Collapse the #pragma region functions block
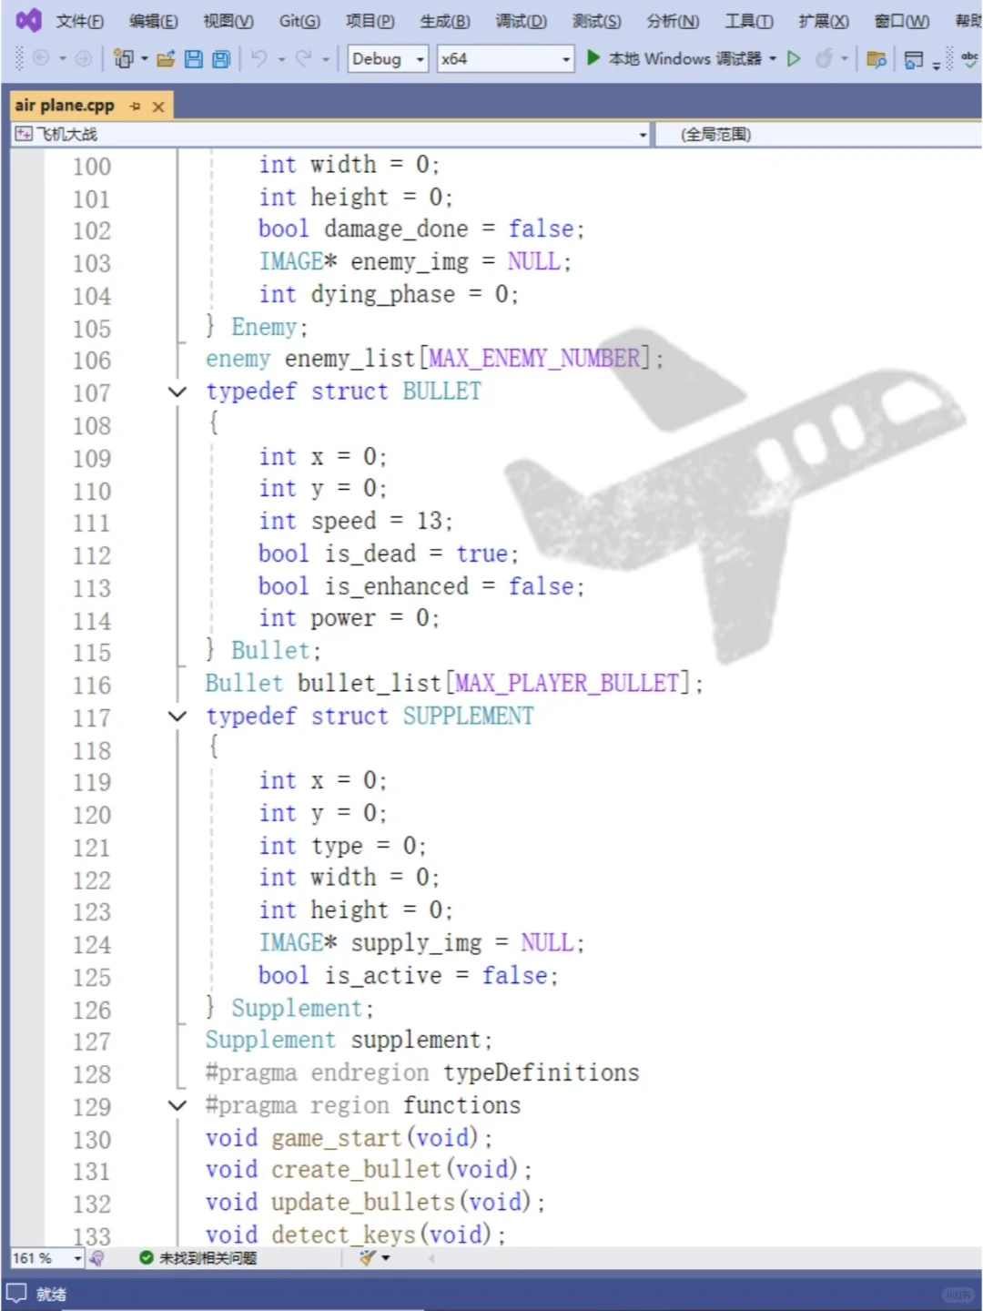This screenshot has height=1311, width=983. [177, 1105]
